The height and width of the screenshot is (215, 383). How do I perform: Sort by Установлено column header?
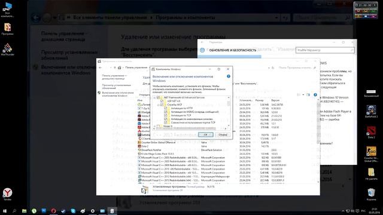tap(247, 100)
